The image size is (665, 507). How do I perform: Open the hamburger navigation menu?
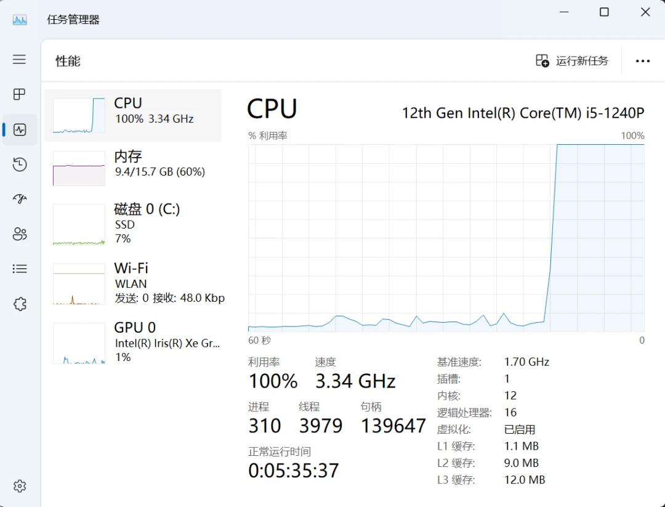point(19,59)
